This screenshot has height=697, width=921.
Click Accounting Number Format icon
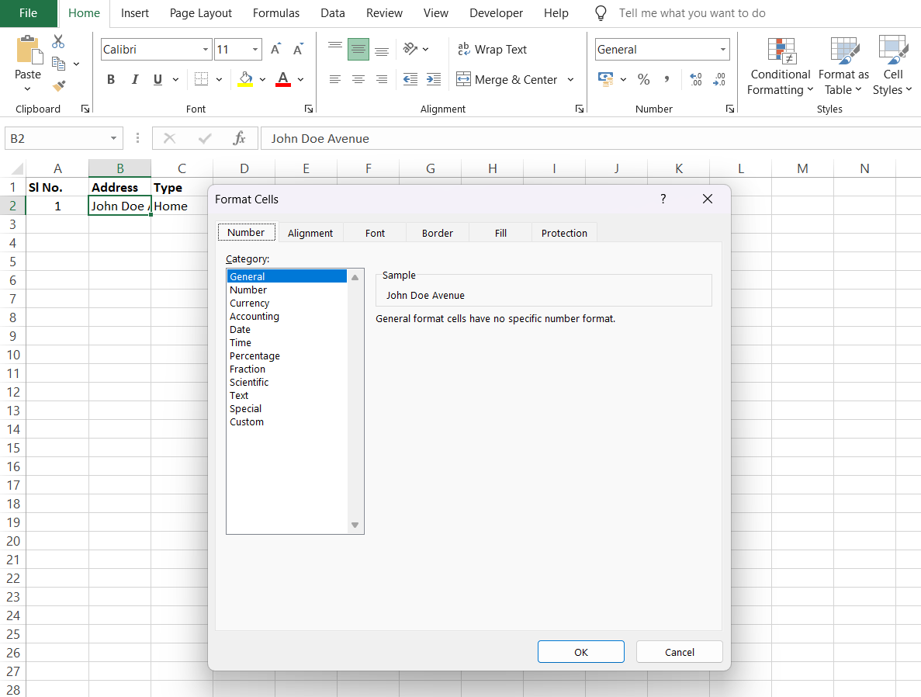(x=605, y=79)
